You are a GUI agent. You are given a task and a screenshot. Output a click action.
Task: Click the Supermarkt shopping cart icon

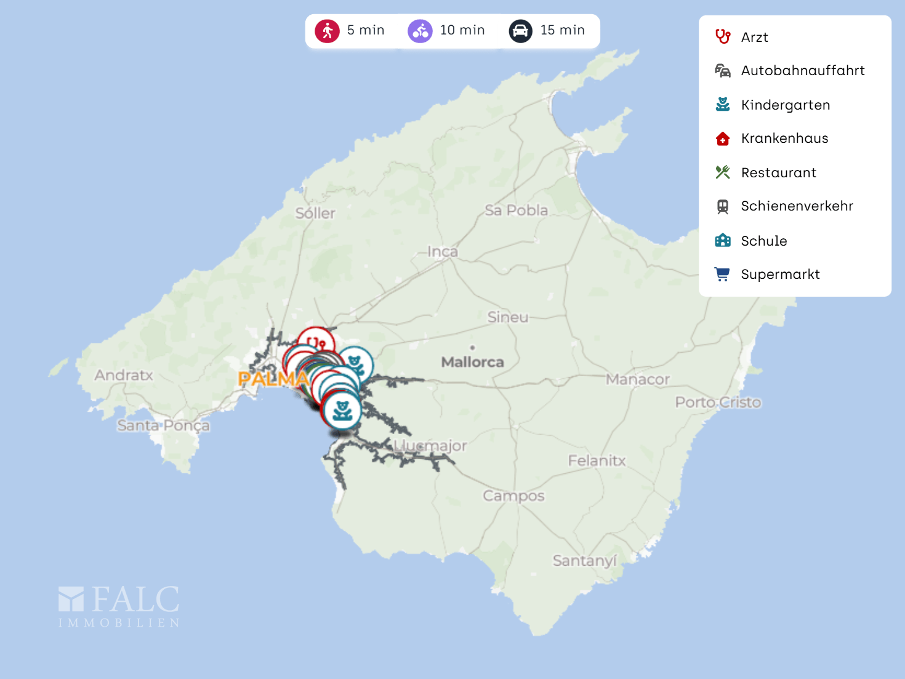(x=723, y=274)
